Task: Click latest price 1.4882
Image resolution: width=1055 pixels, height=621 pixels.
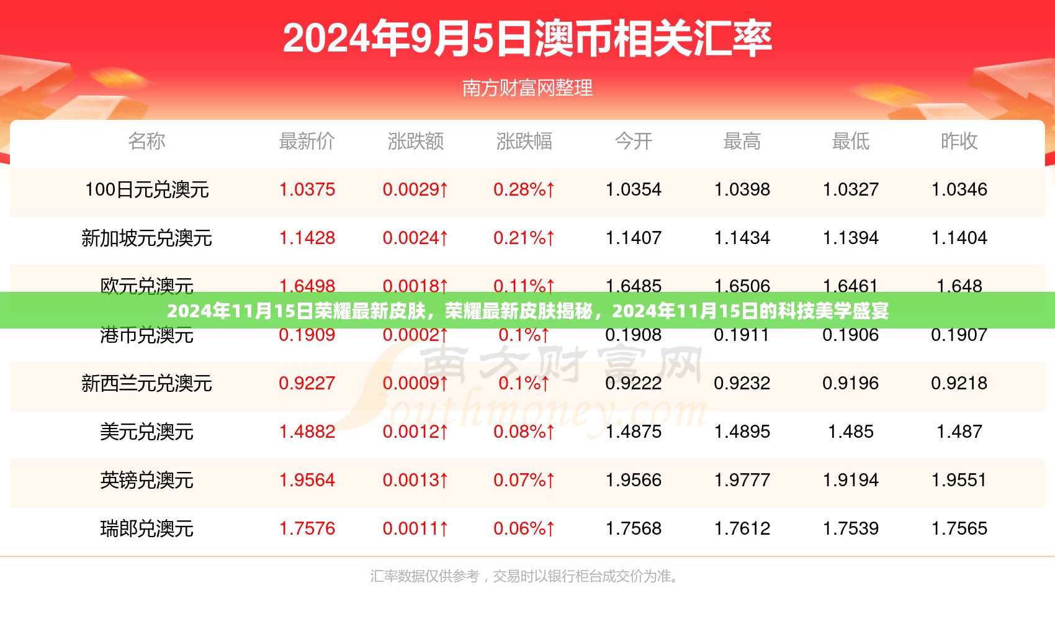Action: [x=307, y=432]
